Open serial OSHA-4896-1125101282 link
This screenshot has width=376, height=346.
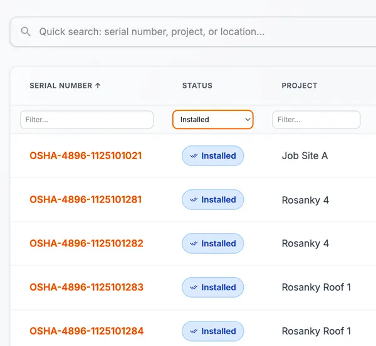86,243
